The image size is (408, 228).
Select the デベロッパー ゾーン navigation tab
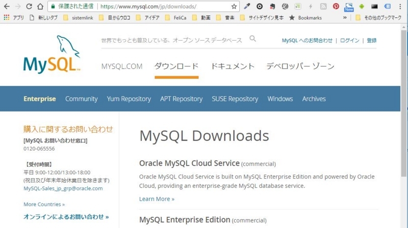[300, 66]
